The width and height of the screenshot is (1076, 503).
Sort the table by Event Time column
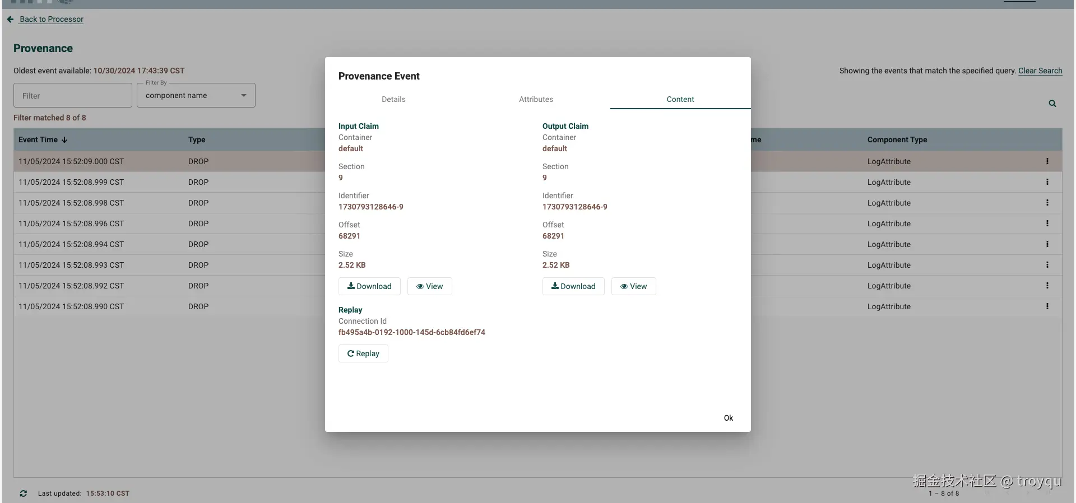click(43, 139)
